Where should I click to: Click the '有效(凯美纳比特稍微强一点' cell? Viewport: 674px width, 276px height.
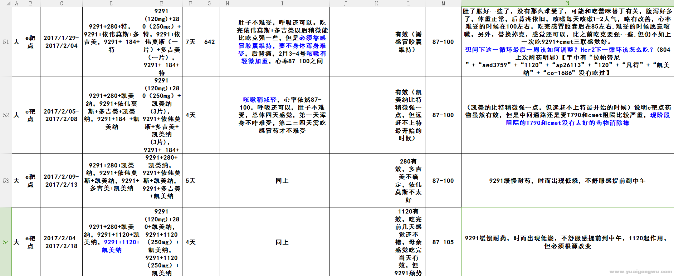pyautogui.click(x=409, y=115)
